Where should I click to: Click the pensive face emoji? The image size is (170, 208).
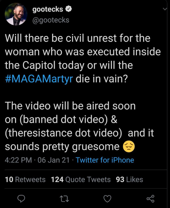129,147
